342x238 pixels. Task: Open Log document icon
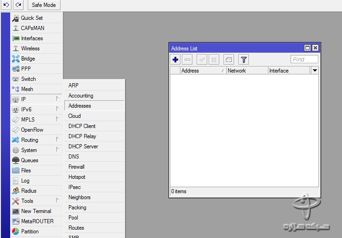pyautogui.click(x=15, y=181)
